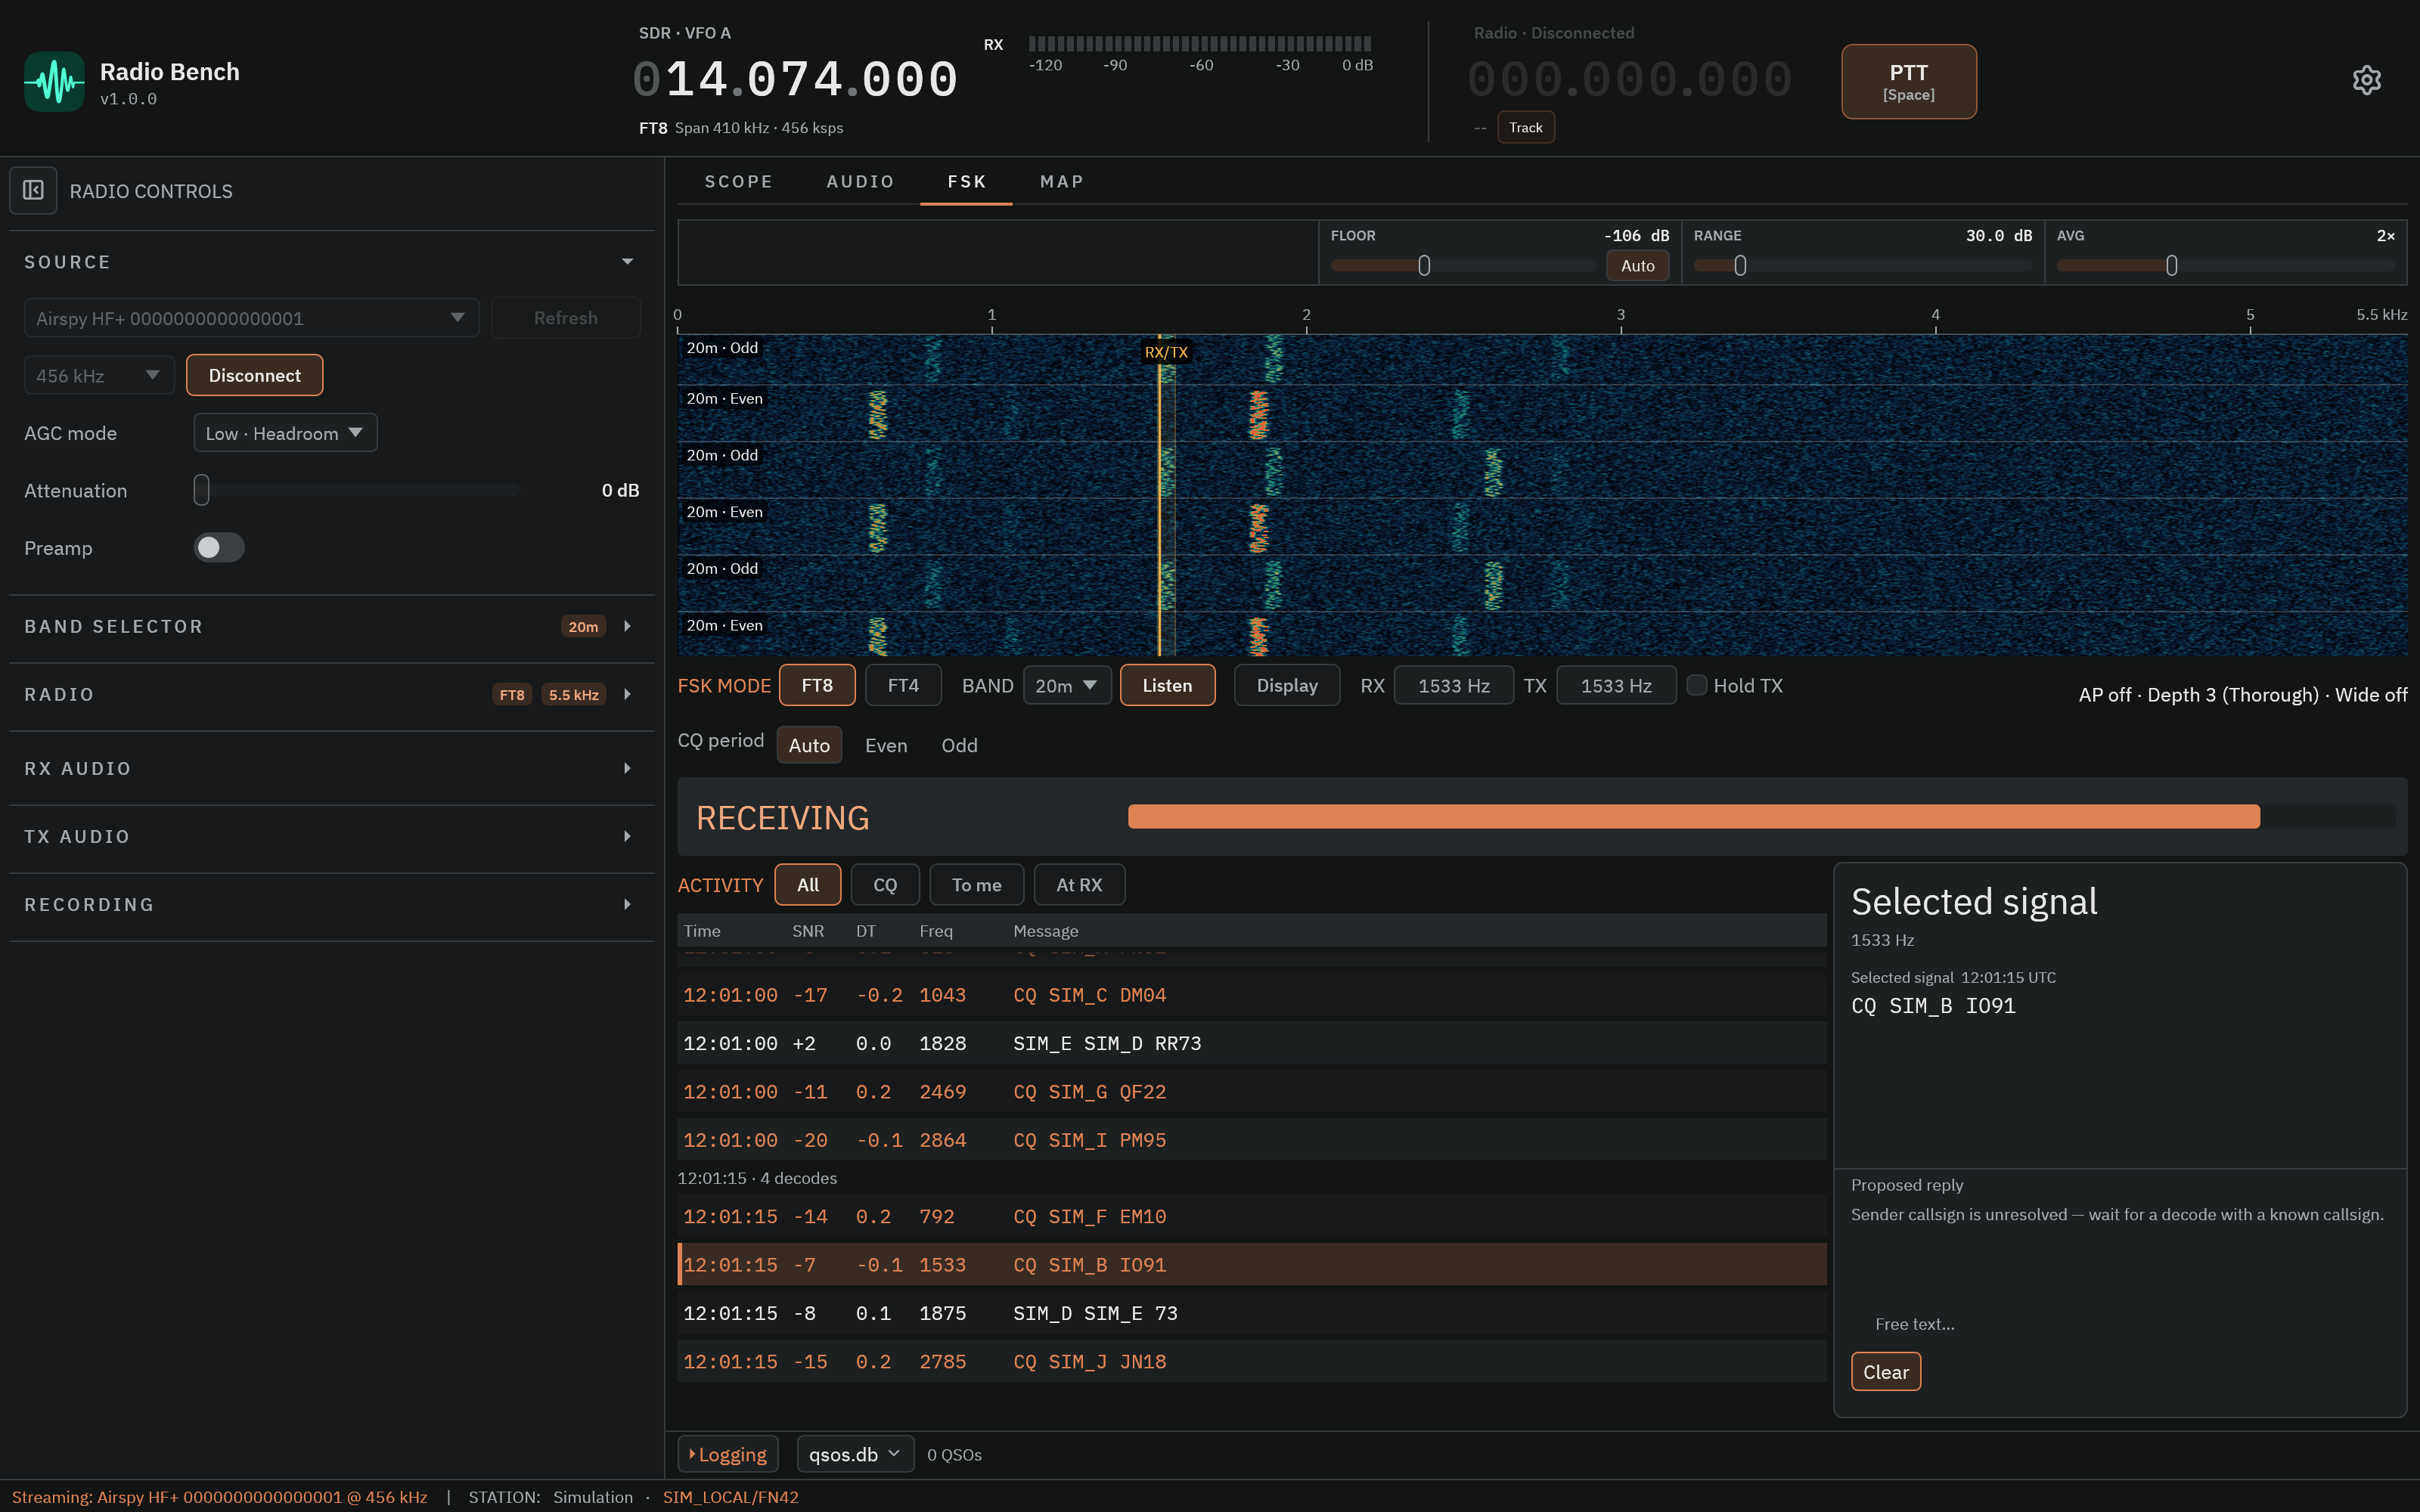Click the RX 1533 Hz field
The height and width of the screenshot is (1512, 2420).
[x=1454, y=685]
